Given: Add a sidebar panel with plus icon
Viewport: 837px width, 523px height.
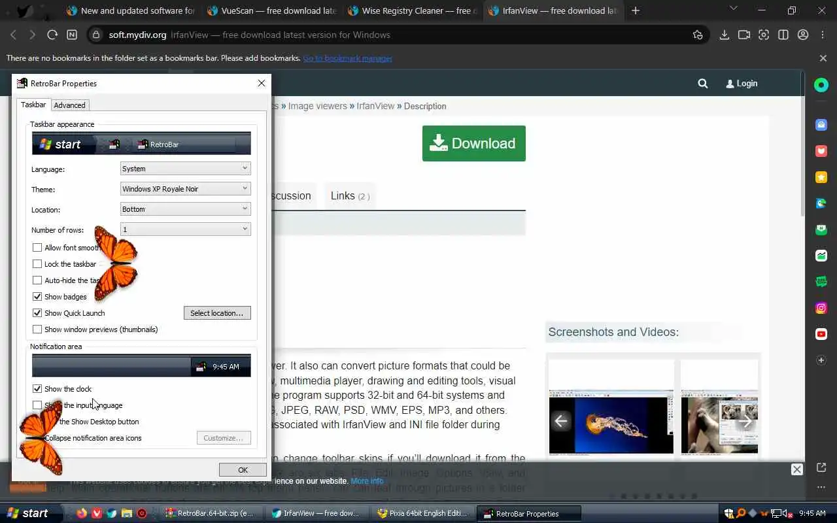Looking at the screenshot, I should click(821, 360).
